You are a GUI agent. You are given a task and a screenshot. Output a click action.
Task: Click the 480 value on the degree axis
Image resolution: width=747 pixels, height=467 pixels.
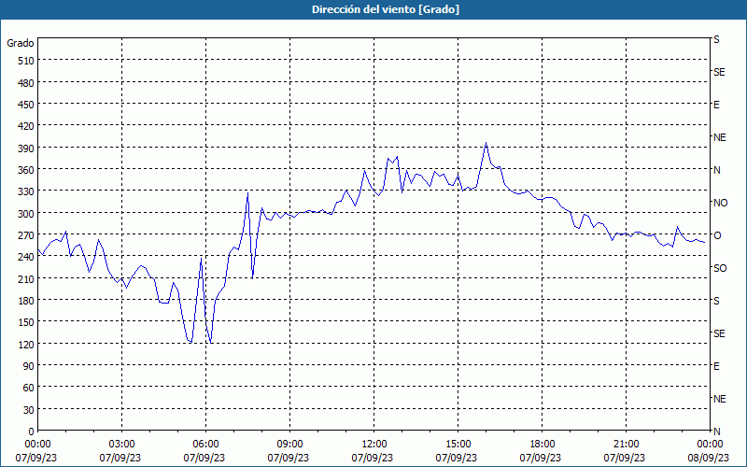[27, 83]
